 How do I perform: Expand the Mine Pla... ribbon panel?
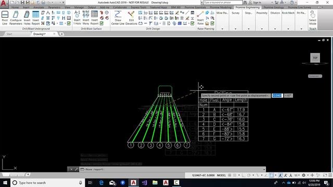[x=222, y=29]
